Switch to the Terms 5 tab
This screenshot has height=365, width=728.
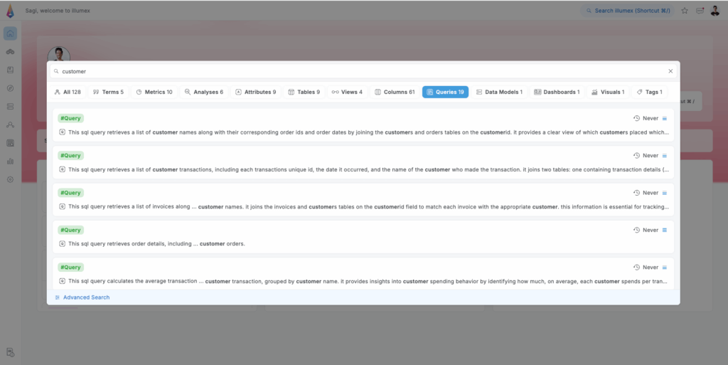108,92
